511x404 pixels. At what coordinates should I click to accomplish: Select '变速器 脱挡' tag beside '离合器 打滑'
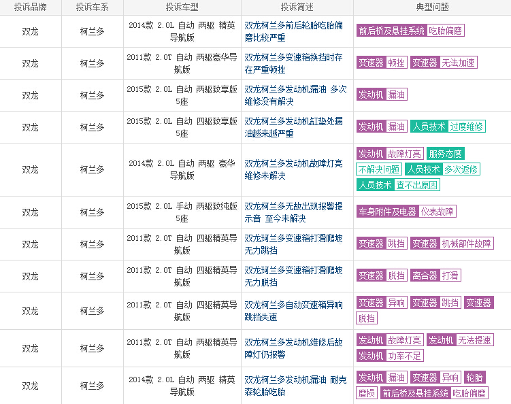click(x=382, y=275)
